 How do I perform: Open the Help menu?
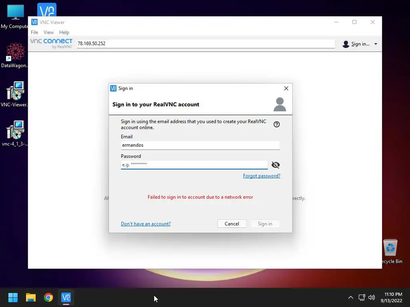pos(64,32)
